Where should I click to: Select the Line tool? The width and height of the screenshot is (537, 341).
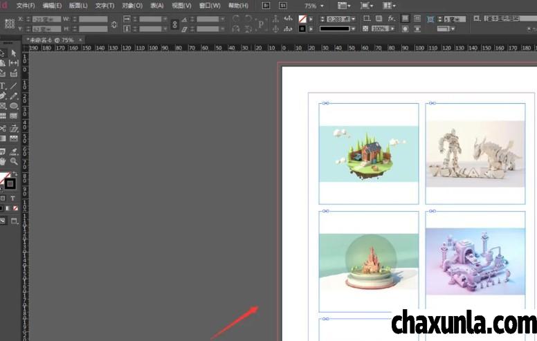[14, 86]
